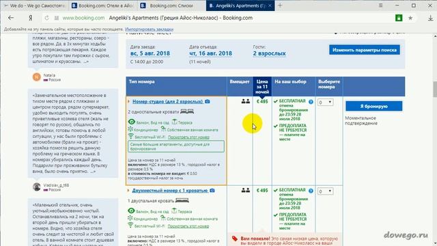437x246 pixels.
Task: Open the Двухместный номер с 1 кроватью link
Action: [170, 191]
